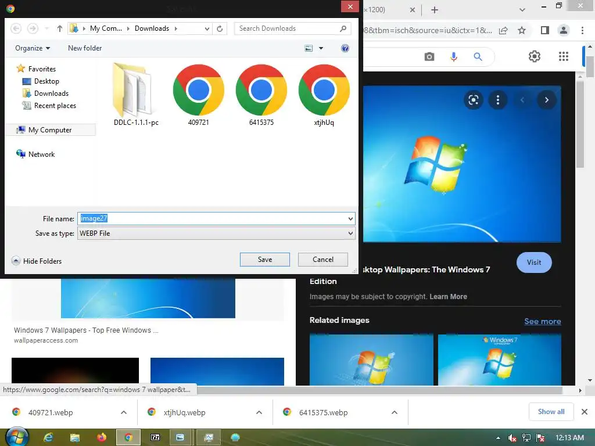Open Chrome three-dot menu
The height and width of the screenshot is (446, 595).
coord(582,30)
